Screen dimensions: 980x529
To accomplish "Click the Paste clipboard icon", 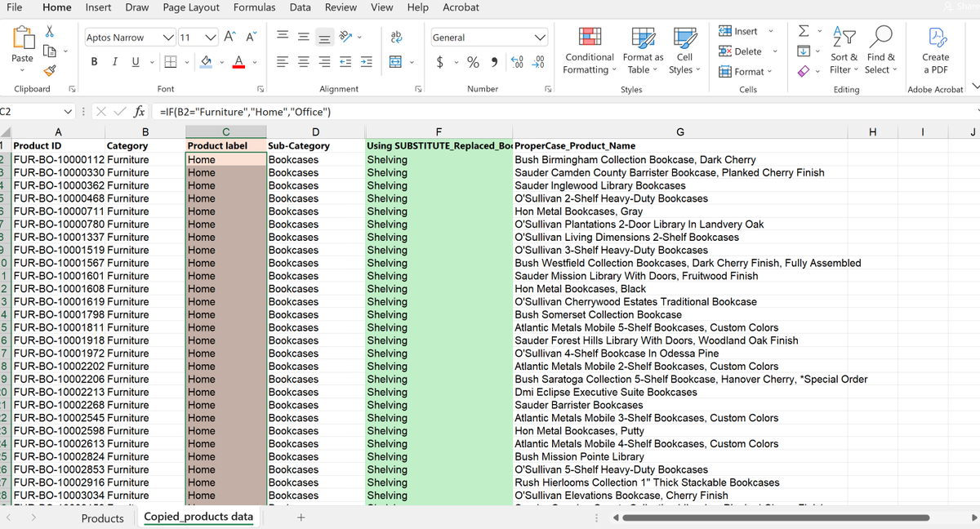I will pos(22,39).
